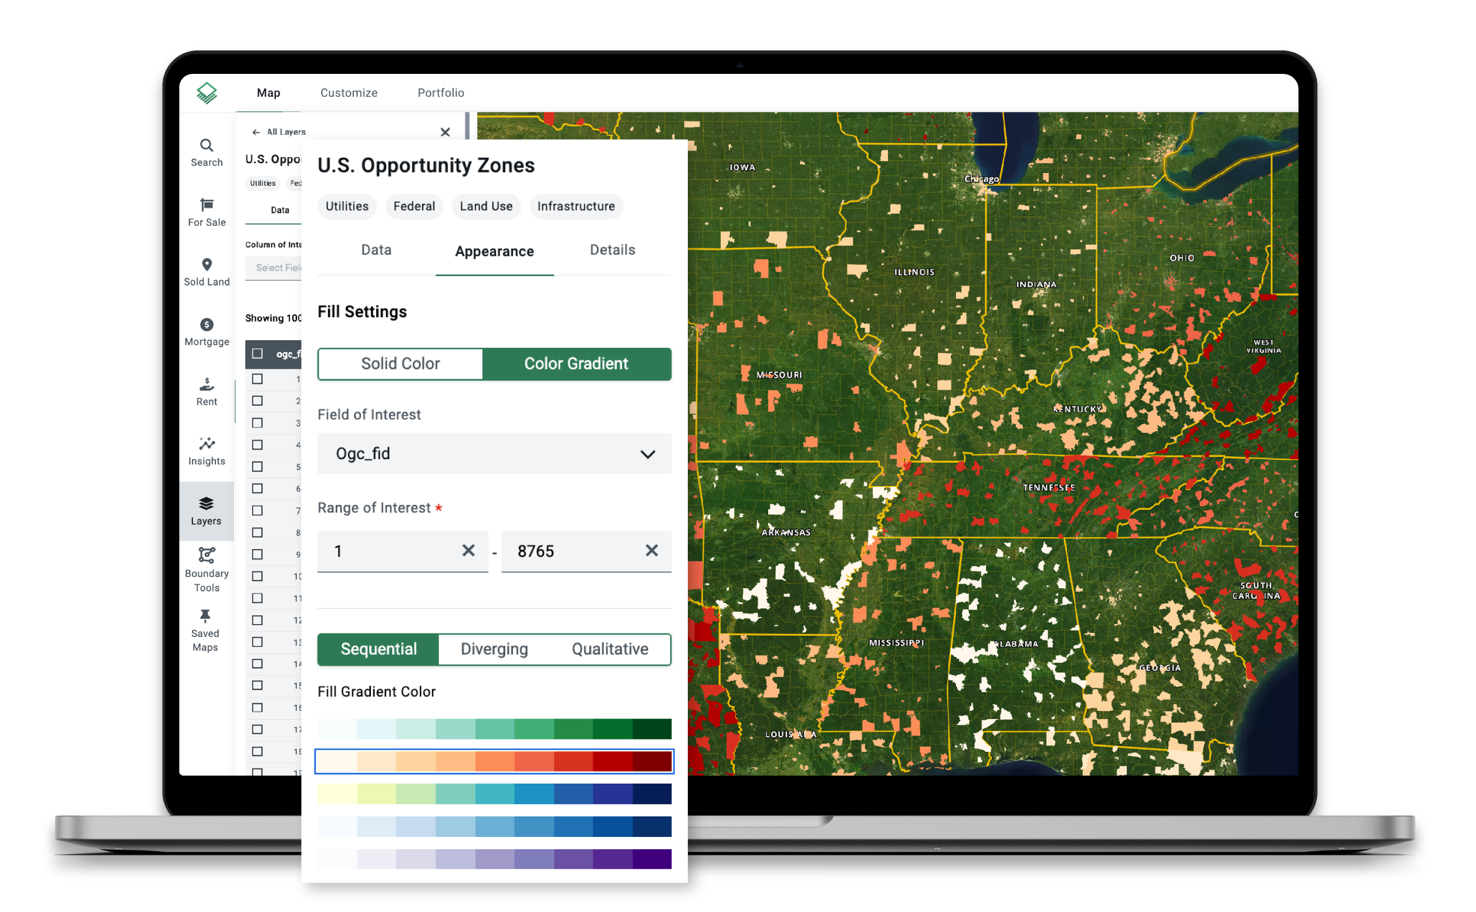
Task: Open the Column of Interest Select Field dropdown
Action: (273, 267)
